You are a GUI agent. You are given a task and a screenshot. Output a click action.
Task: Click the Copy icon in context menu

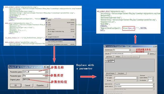click(x=46, y=25)
